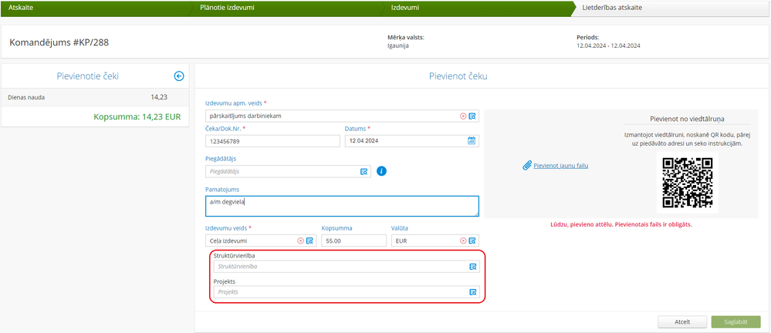Viewport: 771px width, 333px height.
Task: Click the red Lūdzu, pievieno attēlu warning
Action: (x=621, y=224)
